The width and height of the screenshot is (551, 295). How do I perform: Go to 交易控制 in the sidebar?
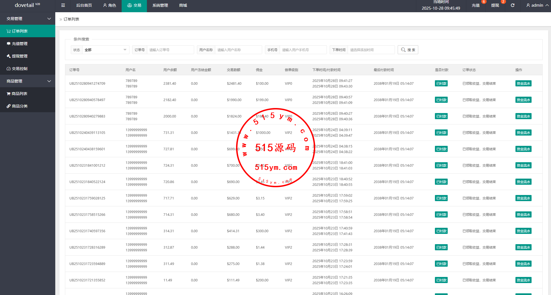tap(19, 69)
